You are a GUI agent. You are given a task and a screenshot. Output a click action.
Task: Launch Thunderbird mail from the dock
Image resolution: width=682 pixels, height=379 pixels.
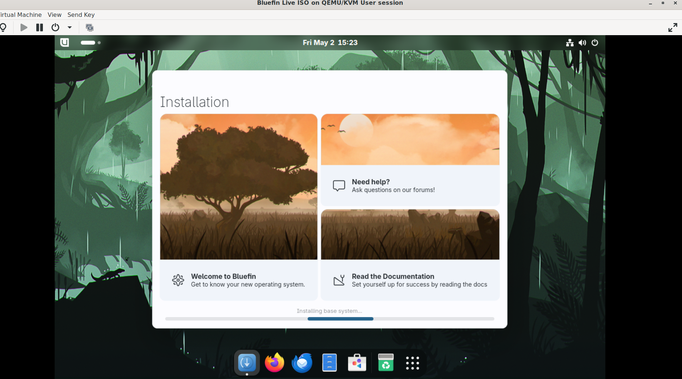pos(302,363)
